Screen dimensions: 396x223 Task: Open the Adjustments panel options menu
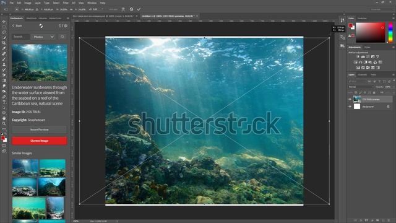pyautogui.click(x=394, y=47)
